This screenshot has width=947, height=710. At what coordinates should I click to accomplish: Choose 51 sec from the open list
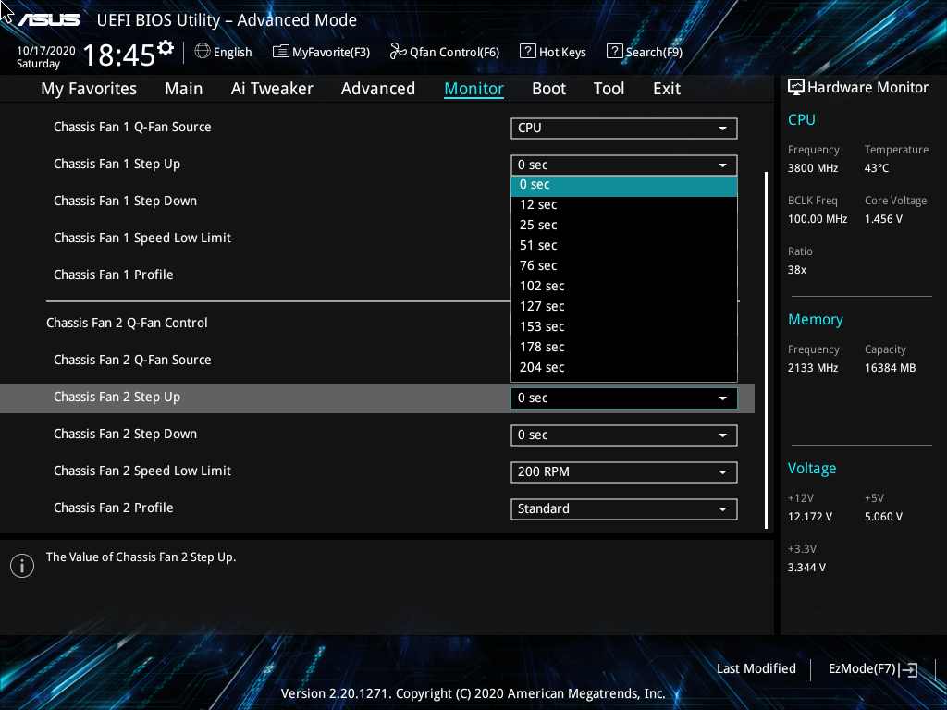coord(624,246)
